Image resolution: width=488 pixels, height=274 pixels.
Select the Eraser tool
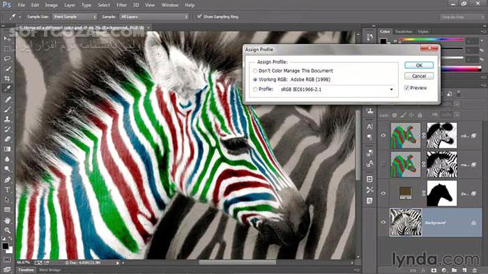click(x=7, y=139)
